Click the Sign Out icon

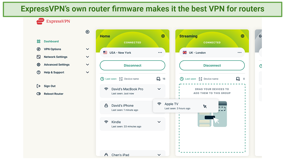coord(39,86)
